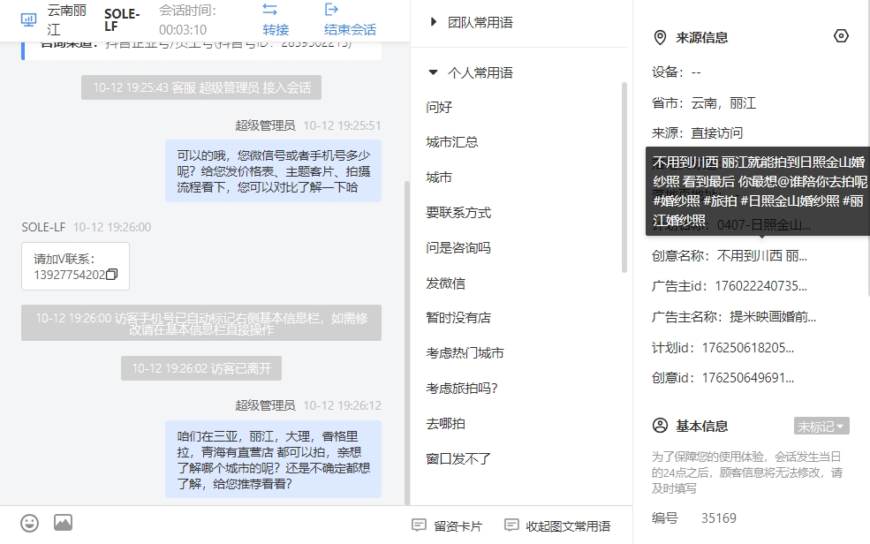Click the notice about 24点 customer info editing
This screenshot has height=544, width=870.
click(747, 472)
